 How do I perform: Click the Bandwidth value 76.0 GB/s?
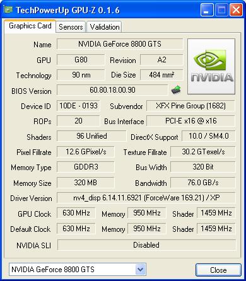(x=203, y=183)
